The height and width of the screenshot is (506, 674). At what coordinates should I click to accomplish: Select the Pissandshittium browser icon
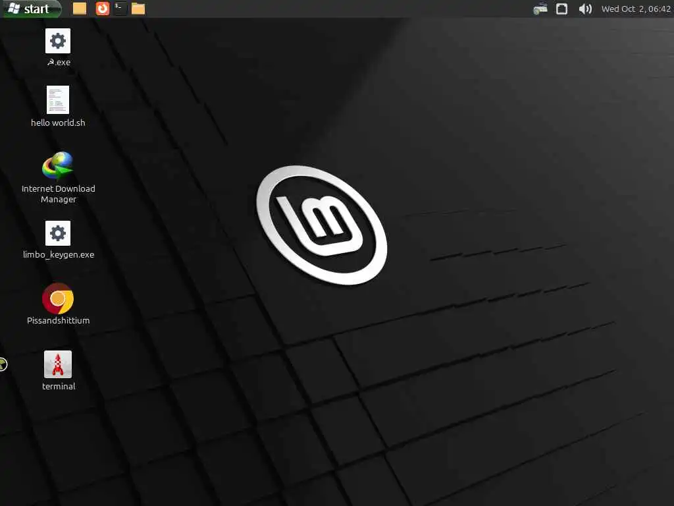coord(58,298)
